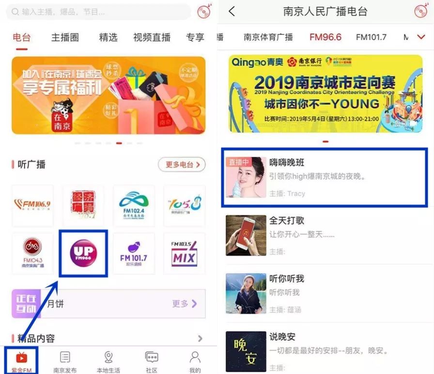Open the 经济广播 red seal station icon
This screenshot has width=434, height=374.
coord(83,206)
